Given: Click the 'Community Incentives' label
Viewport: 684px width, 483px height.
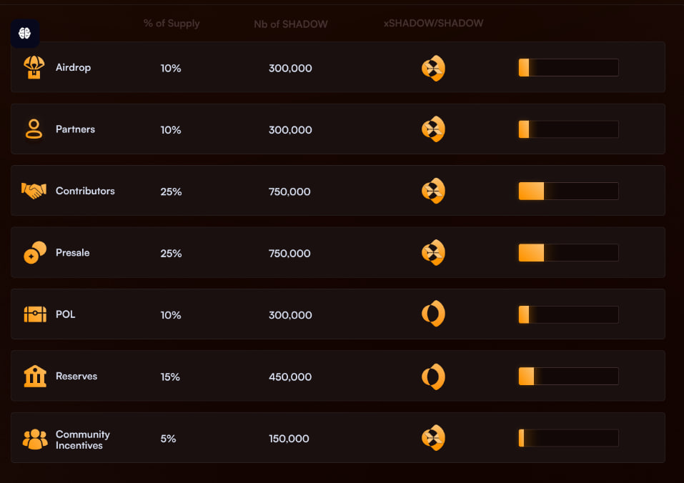Looking at the screenshot, I should pyautogui.click(x=83, y=439).
